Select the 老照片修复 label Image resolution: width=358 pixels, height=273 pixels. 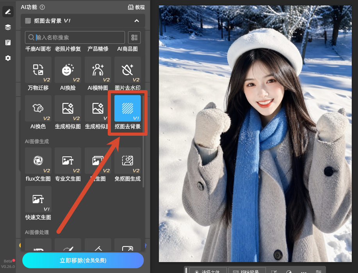tap(68, 49)
